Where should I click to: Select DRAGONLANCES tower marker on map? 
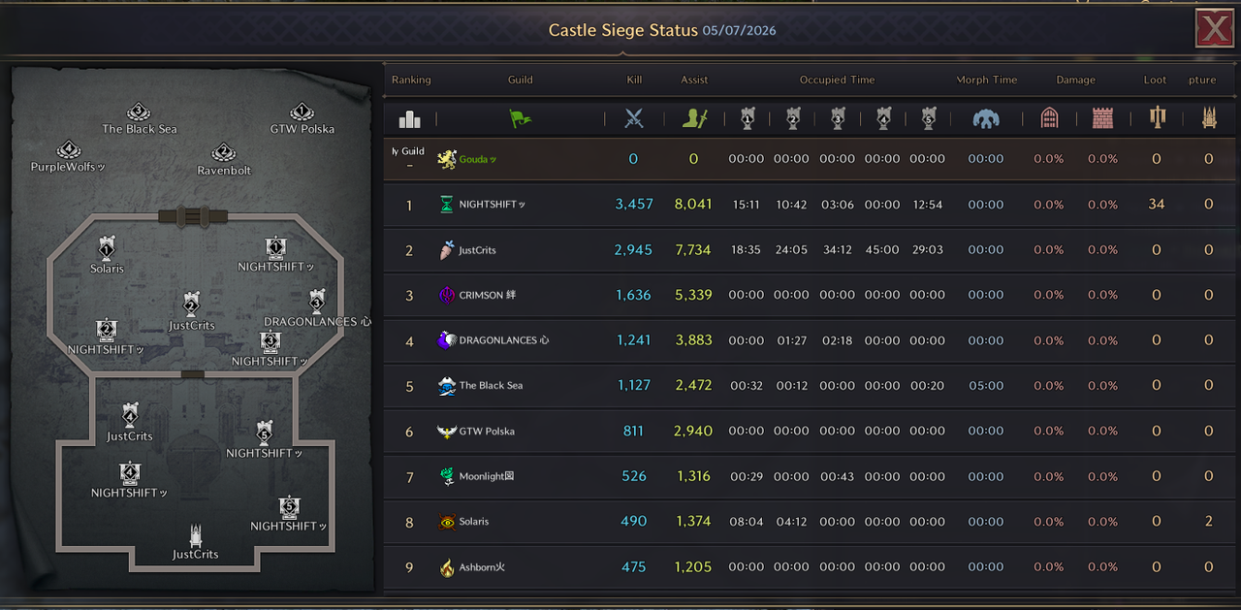316,302
